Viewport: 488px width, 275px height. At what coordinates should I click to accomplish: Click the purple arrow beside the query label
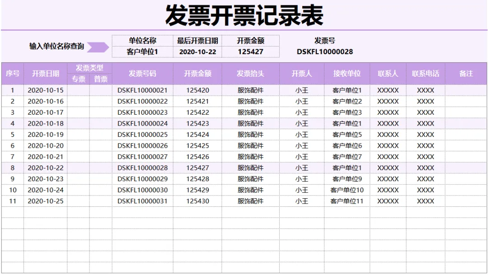pos(98,47)
